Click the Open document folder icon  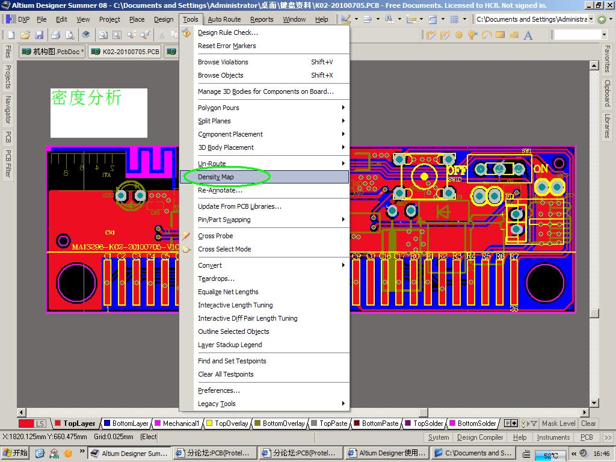coord(25,35)
